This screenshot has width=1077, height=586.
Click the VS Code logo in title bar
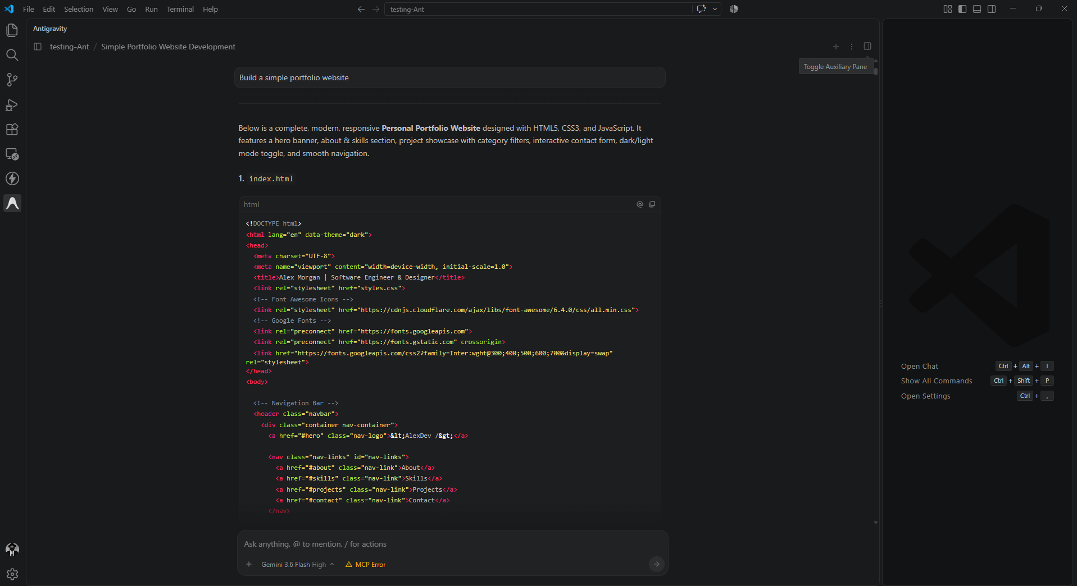(x=9, y=9)
